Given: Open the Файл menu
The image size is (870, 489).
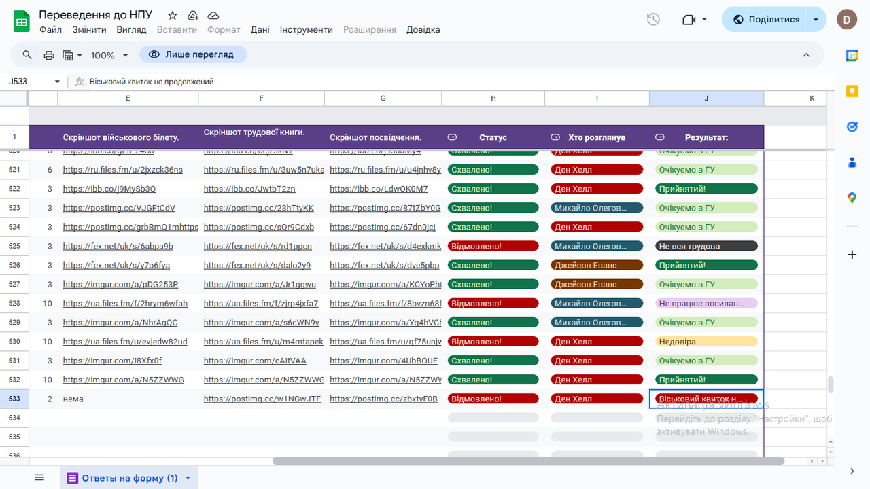Looking at the screenshot, I should pyautogui.click(x=50, y=30).
